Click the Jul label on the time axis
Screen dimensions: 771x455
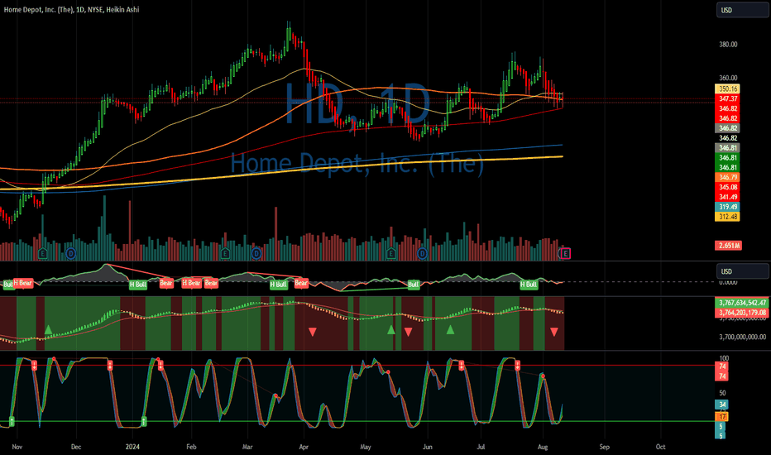click(481, 447)
